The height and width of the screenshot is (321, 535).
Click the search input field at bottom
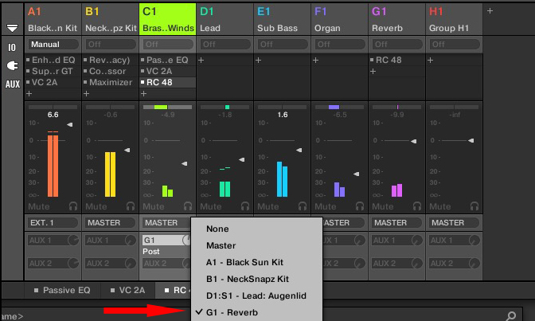pos(260,316)
